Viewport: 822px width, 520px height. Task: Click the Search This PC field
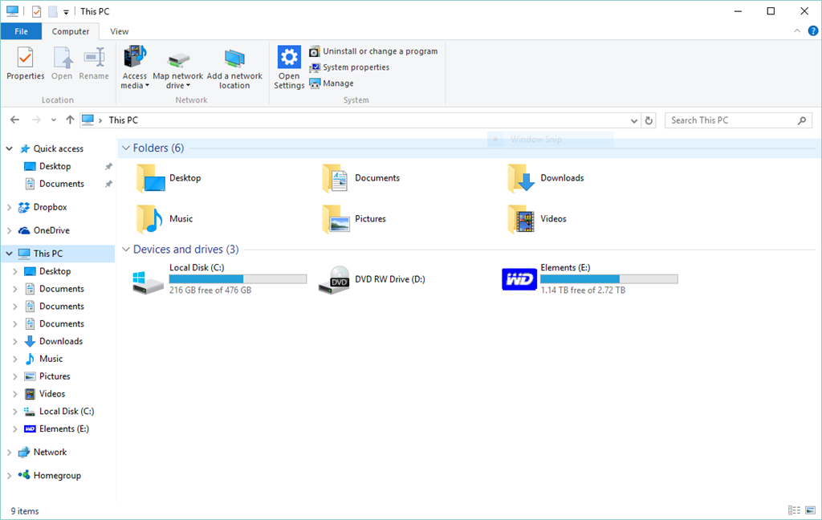tap(739, 120)
